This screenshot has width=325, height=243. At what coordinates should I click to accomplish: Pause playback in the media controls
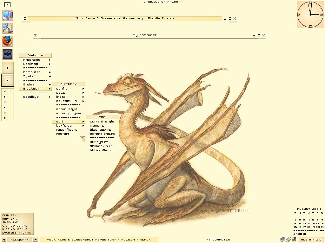(4, 102)
